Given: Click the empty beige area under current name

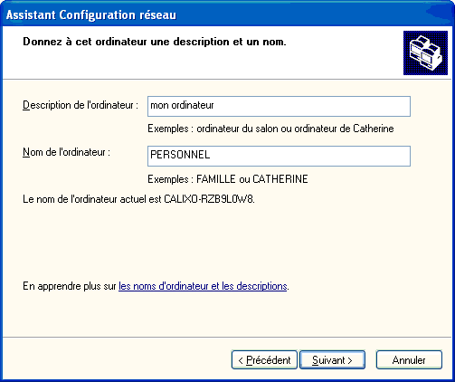Looking at the screenshot, I should 227,242.
